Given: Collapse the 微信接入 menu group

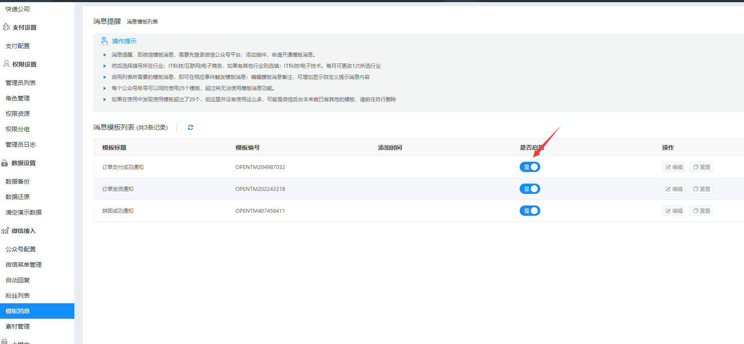Looking at the screenshot, I should coord(24,231).
